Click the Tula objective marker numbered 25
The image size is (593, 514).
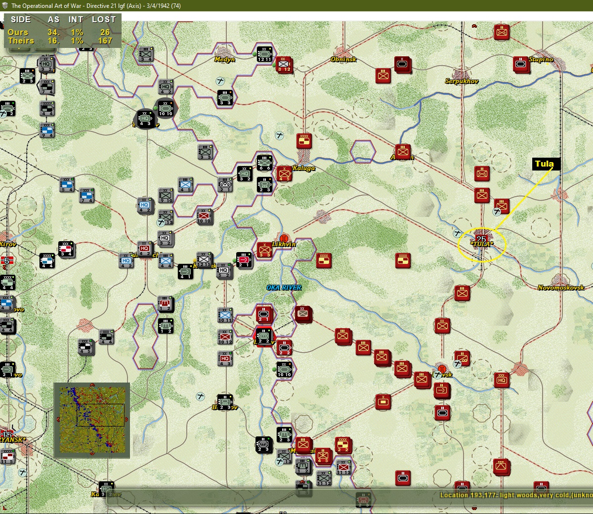click(x=481, y=240)
